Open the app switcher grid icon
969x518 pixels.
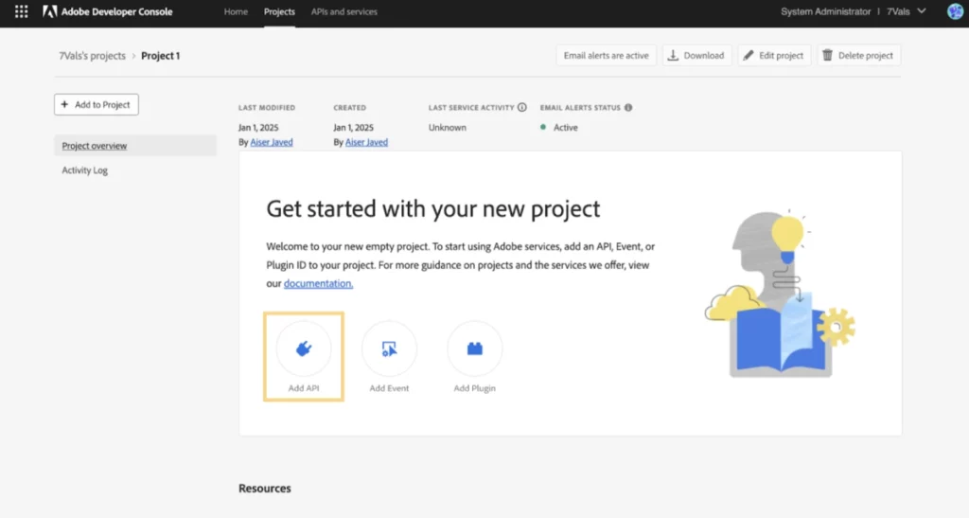(21, 11)
